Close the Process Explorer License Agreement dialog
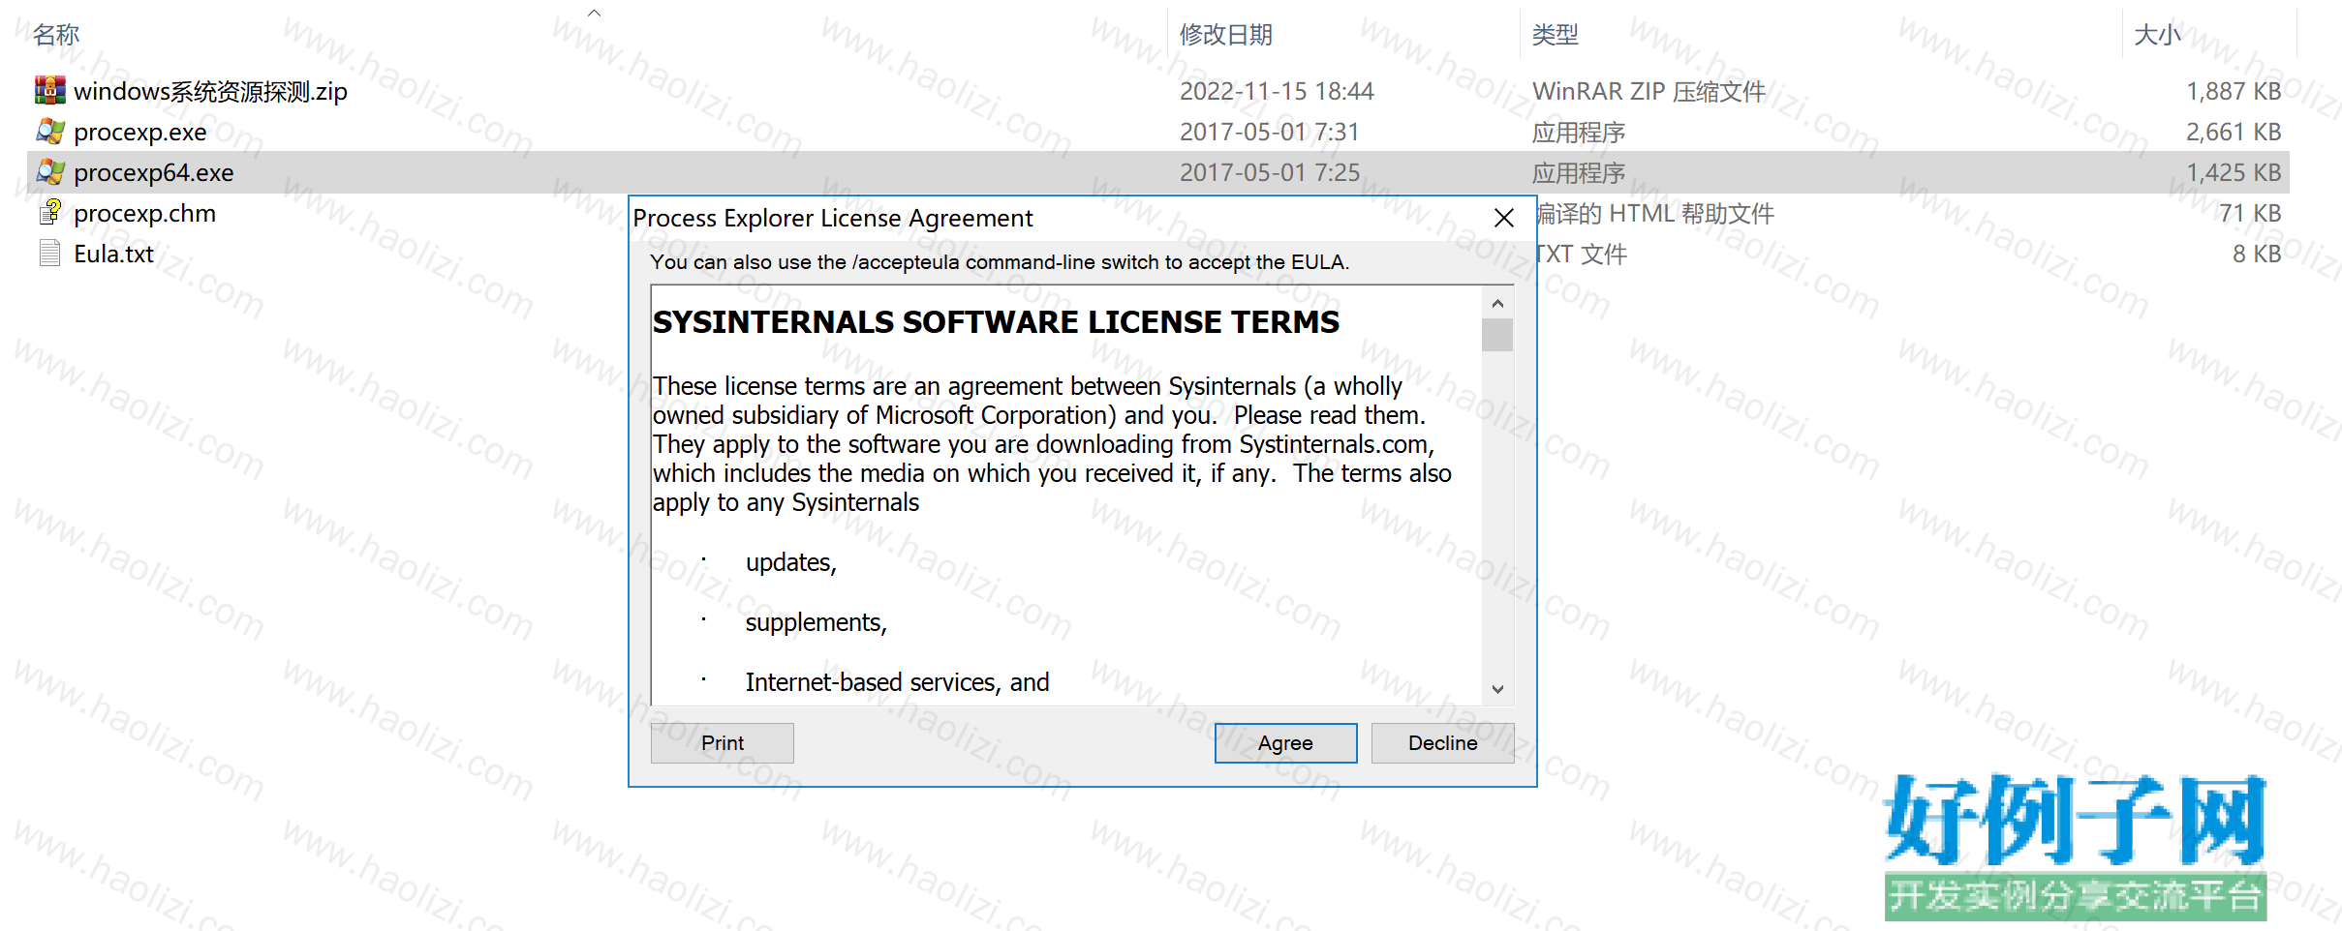 tap(1503, 218)
